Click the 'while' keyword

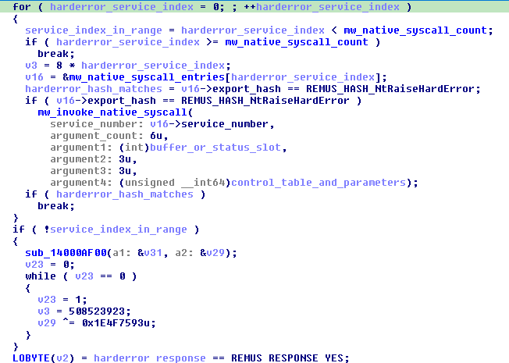(x=41, y=276)
